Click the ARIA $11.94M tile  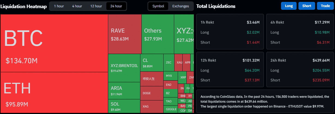click(x=124, y=91)
